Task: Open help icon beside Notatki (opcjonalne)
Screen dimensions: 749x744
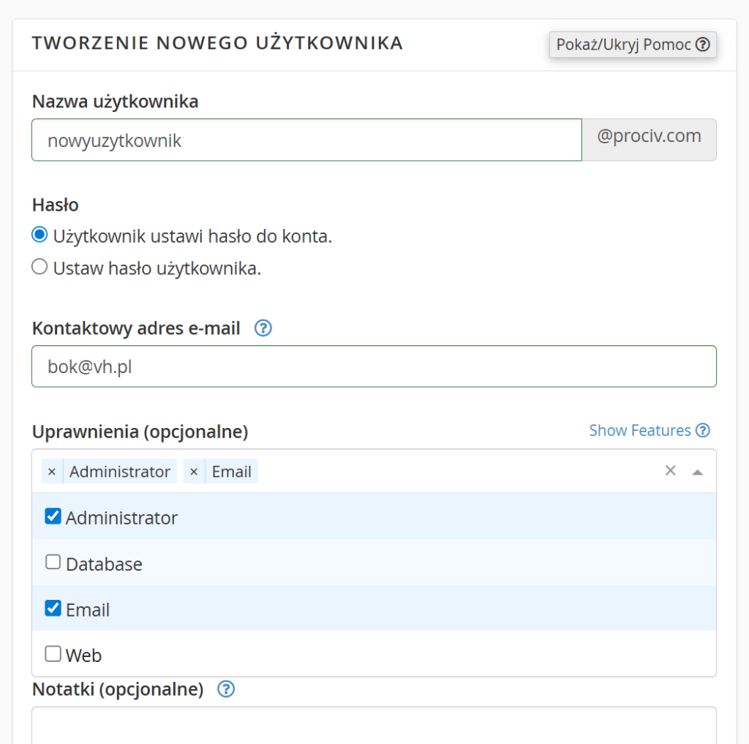Action: (226, 689)
